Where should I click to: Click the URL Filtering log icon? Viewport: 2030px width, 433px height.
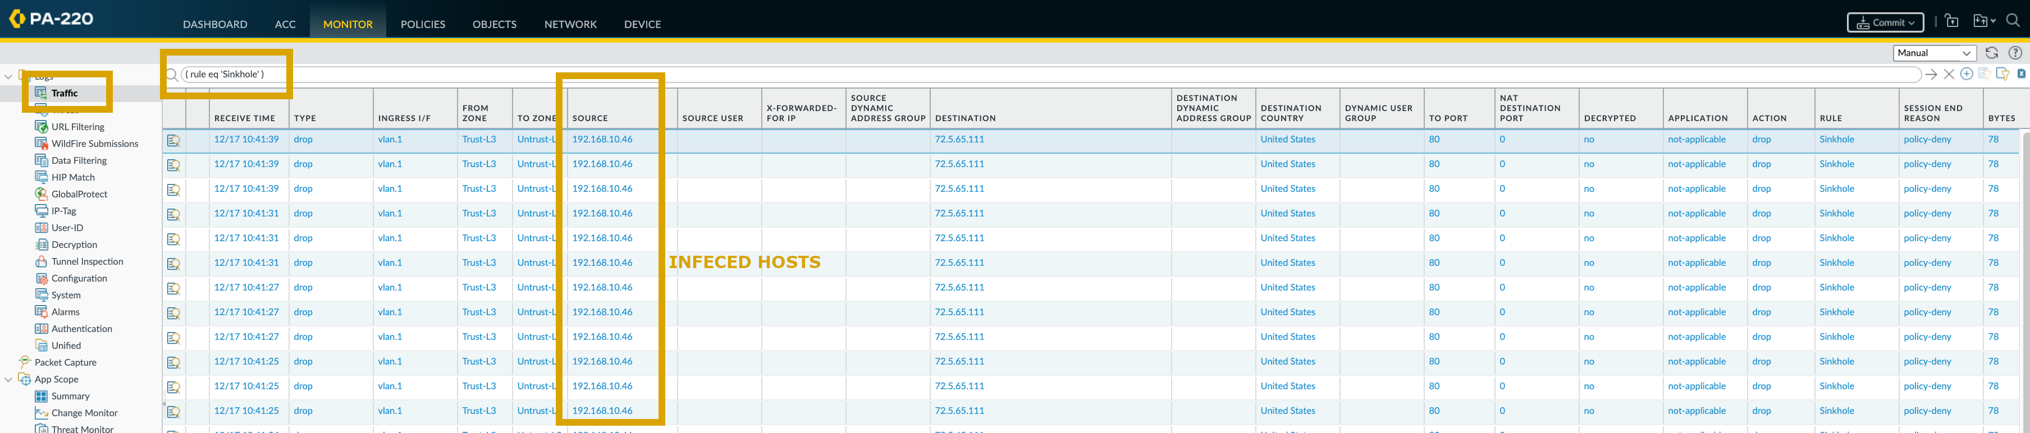click(42, 127)
